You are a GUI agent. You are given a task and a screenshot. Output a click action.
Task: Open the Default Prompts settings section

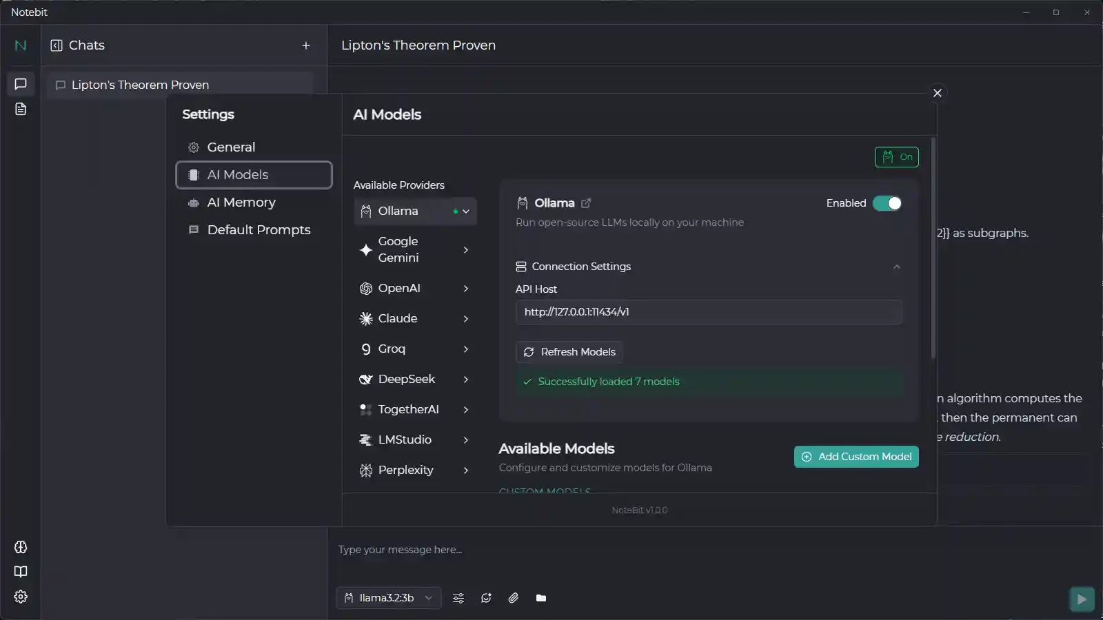coord(259,229)
